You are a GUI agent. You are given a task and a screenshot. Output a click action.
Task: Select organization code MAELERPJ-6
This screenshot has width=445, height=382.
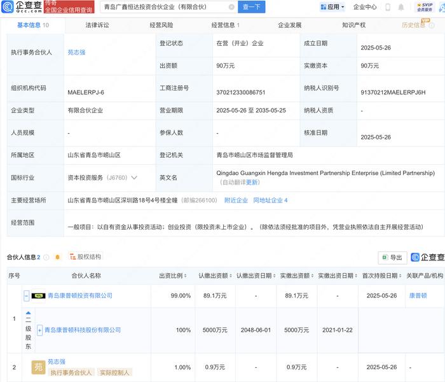tap(86, 92)
